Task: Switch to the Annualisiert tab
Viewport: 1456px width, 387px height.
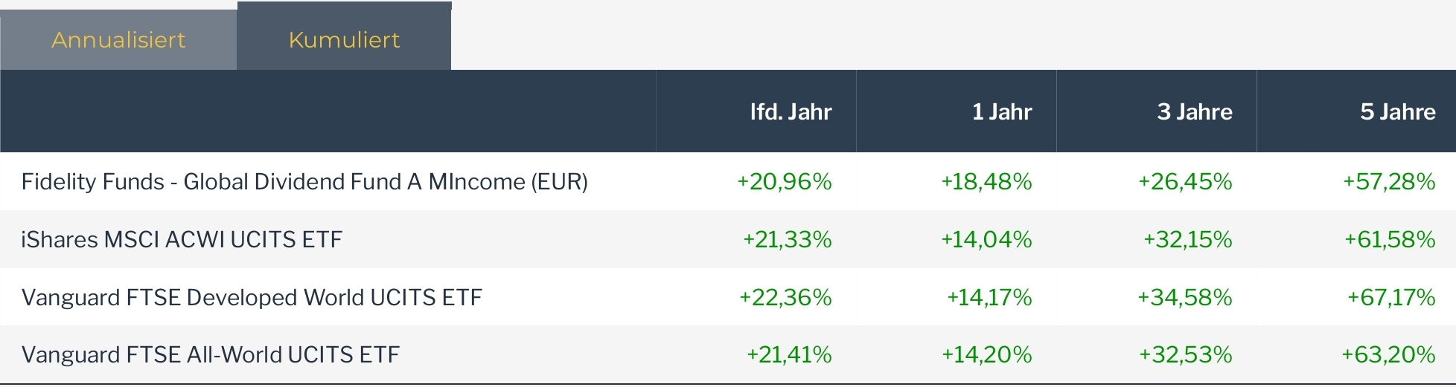Action: 118,40
